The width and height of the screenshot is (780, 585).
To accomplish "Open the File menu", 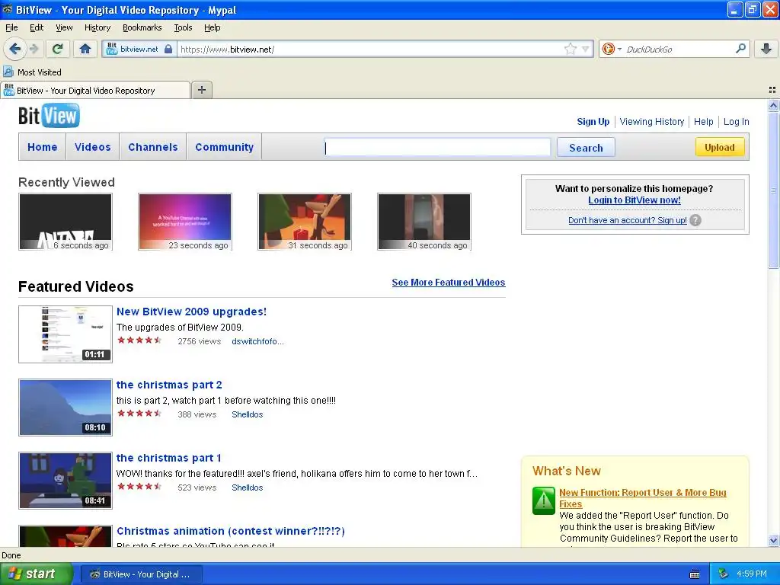I will pyautogui.click(x=11, y=27).
